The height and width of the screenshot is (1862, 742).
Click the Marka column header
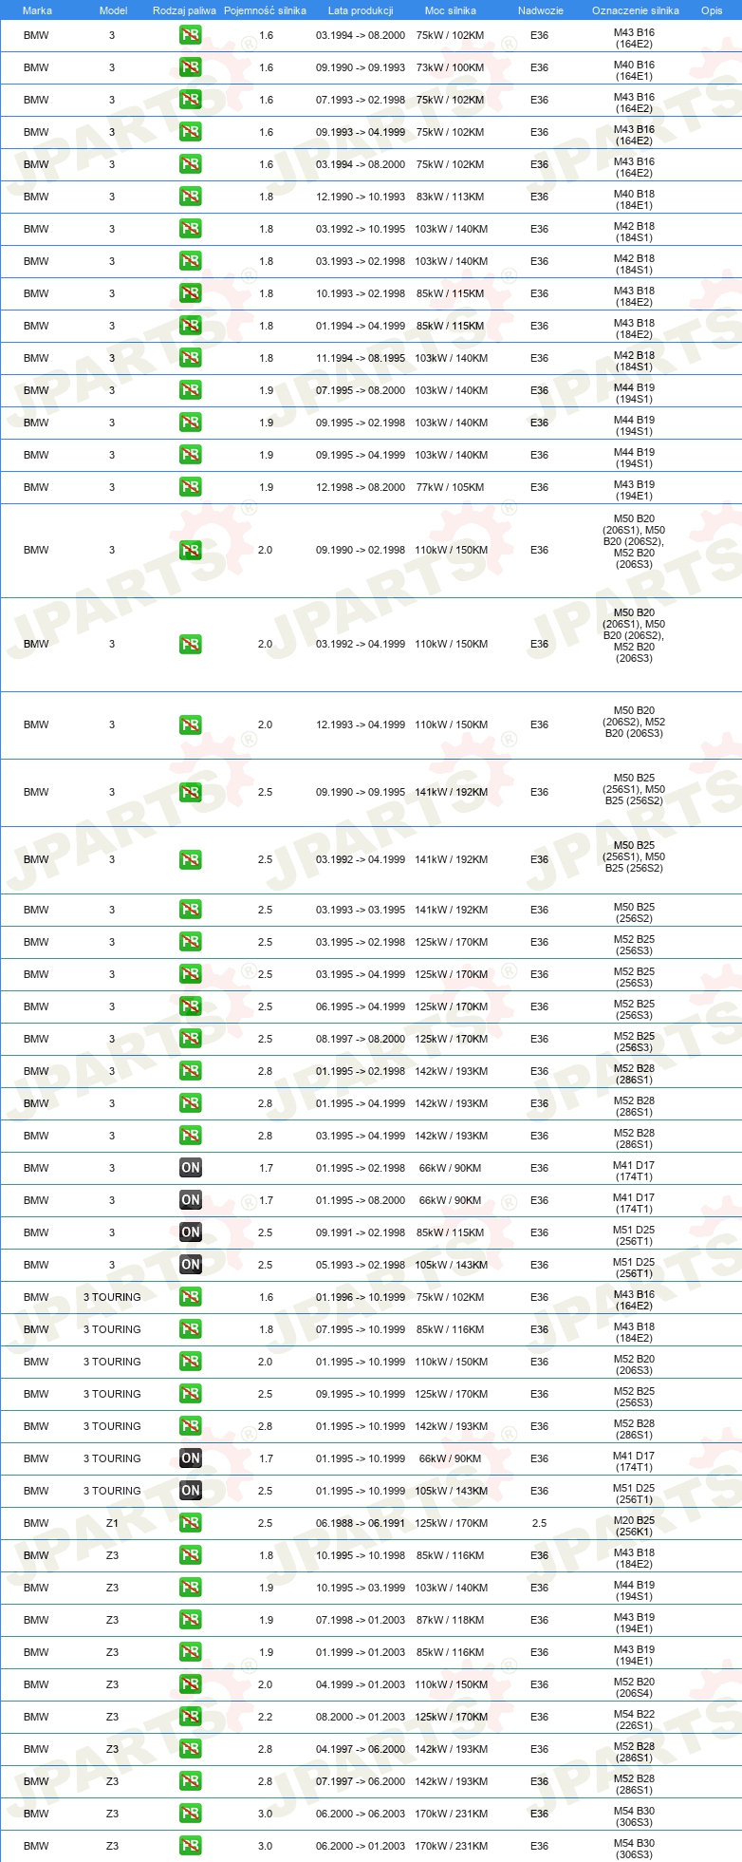tap(37, 10)
